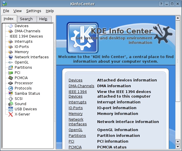The height and width of the screenshot is (151, 182).
Task: Click 'PCMCIA status' description text
Action: pyautogui.click(x=112, y=147)
